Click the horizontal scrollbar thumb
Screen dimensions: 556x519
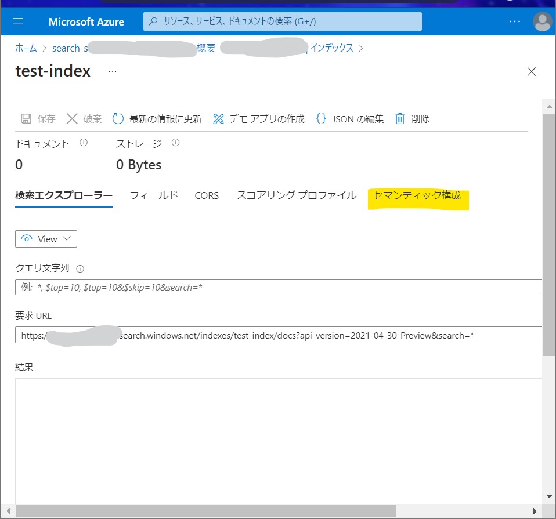pyautogui.click(x=205, y=511)
